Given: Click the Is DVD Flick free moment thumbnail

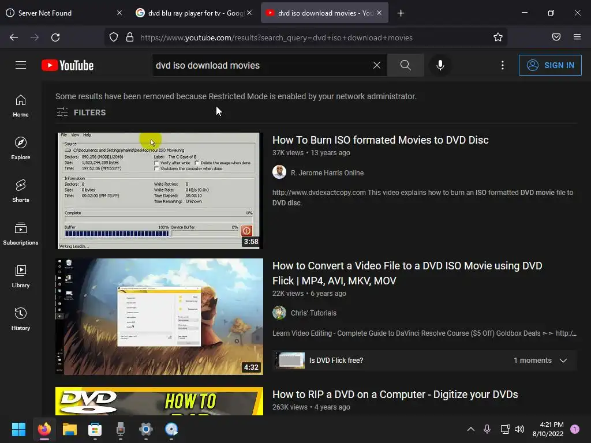Looking at the screenshot, I should (289, 361).
